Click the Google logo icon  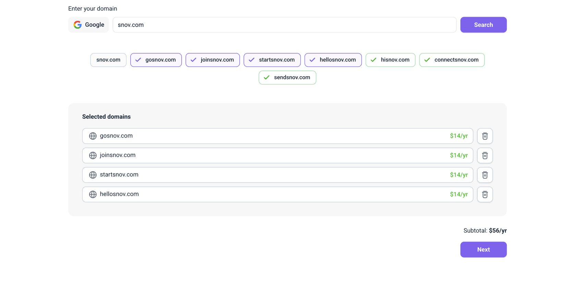[x=78, y=25]
